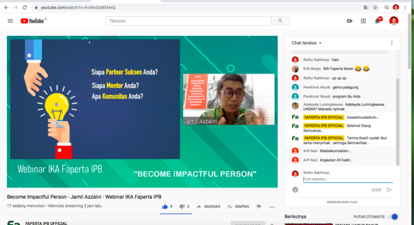Click the Ridho Rakhman 'halo' chat message
The width and height of the screenshot is (414, 225).
coord(336,60)
